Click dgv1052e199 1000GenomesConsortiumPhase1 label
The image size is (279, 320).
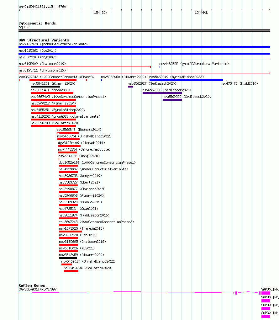point(97,163)
